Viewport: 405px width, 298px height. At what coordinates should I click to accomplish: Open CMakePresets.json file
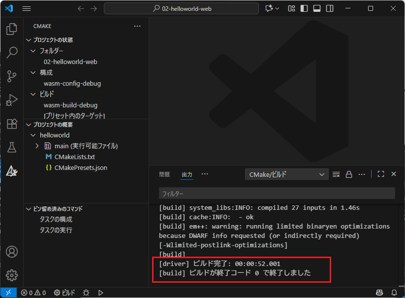(x=81, y=168)
